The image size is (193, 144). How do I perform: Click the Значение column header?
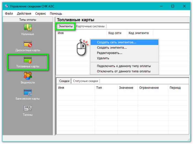coord(126,88)
